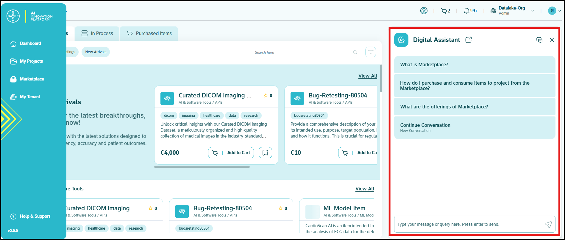Viewport: 565px width, 240px height.
Task: Click the digital assistant icon in top bar
Action: (424, 11)
